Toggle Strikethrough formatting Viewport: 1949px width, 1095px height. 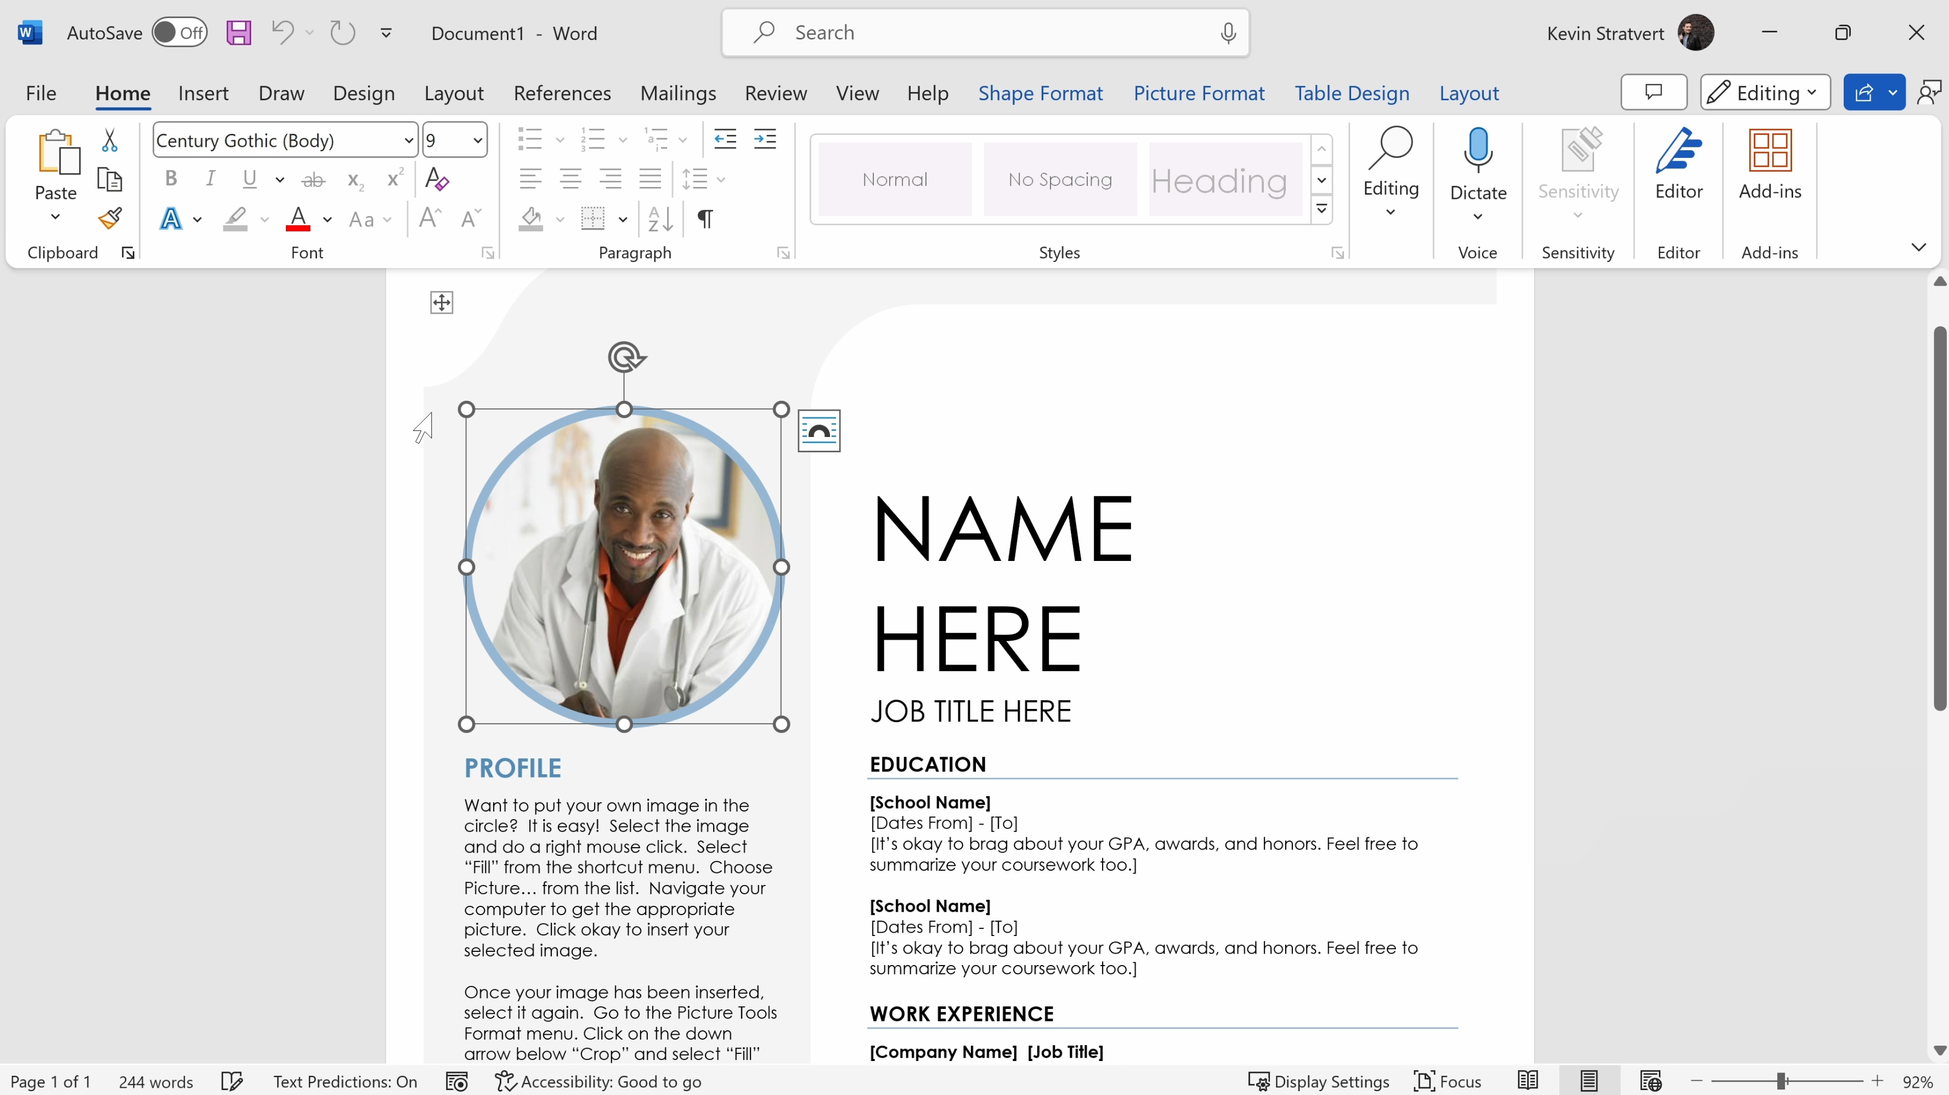(313, 180)
